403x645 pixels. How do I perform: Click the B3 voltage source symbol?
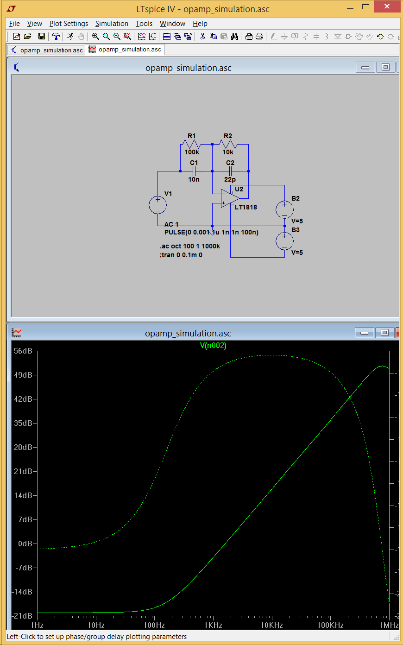point(284,241)
